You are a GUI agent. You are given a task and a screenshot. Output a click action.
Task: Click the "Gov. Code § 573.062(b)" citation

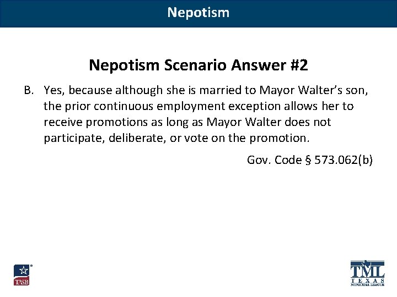point(310,160)
